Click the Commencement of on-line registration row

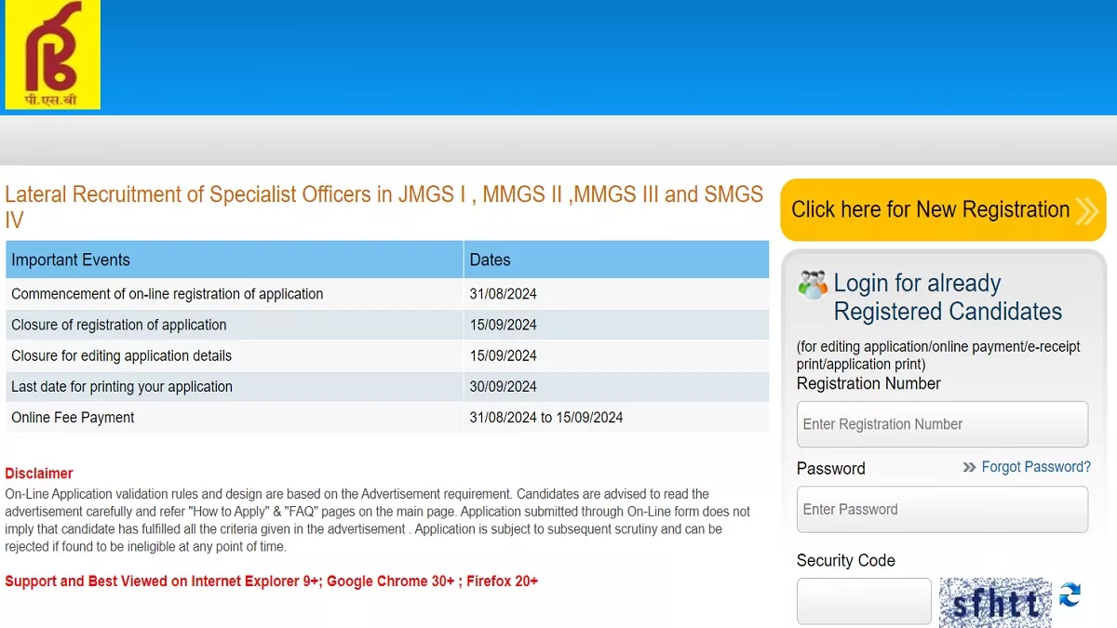(168, 294)
